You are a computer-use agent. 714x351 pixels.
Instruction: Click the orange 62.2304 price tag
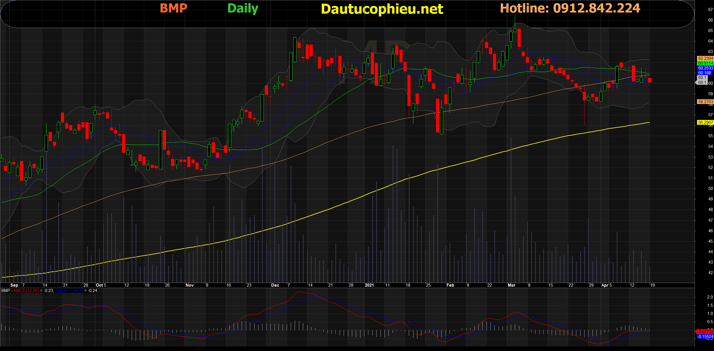[x=705, y=58]
